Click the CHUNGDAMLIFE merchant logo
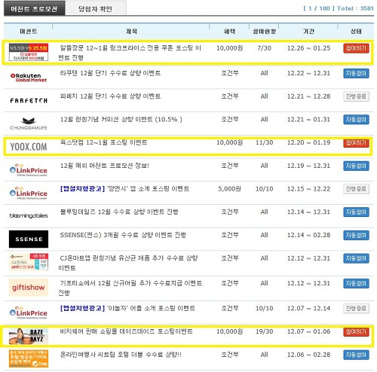 pos(29,123)
